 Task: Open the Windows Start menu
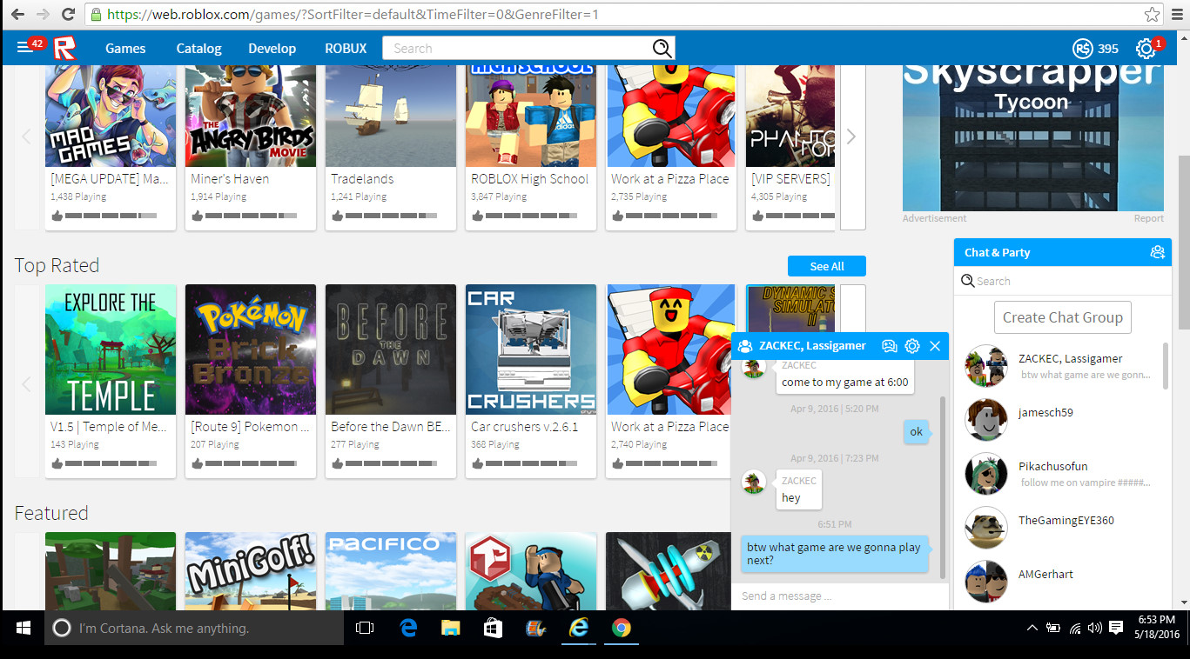(x=23, y=628)
